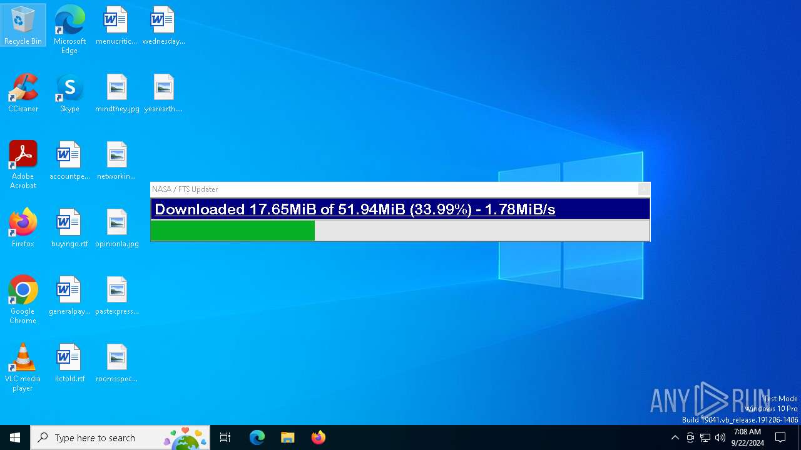Select the opinionla.jpg image file
The image size is (801, 450).
117,227
